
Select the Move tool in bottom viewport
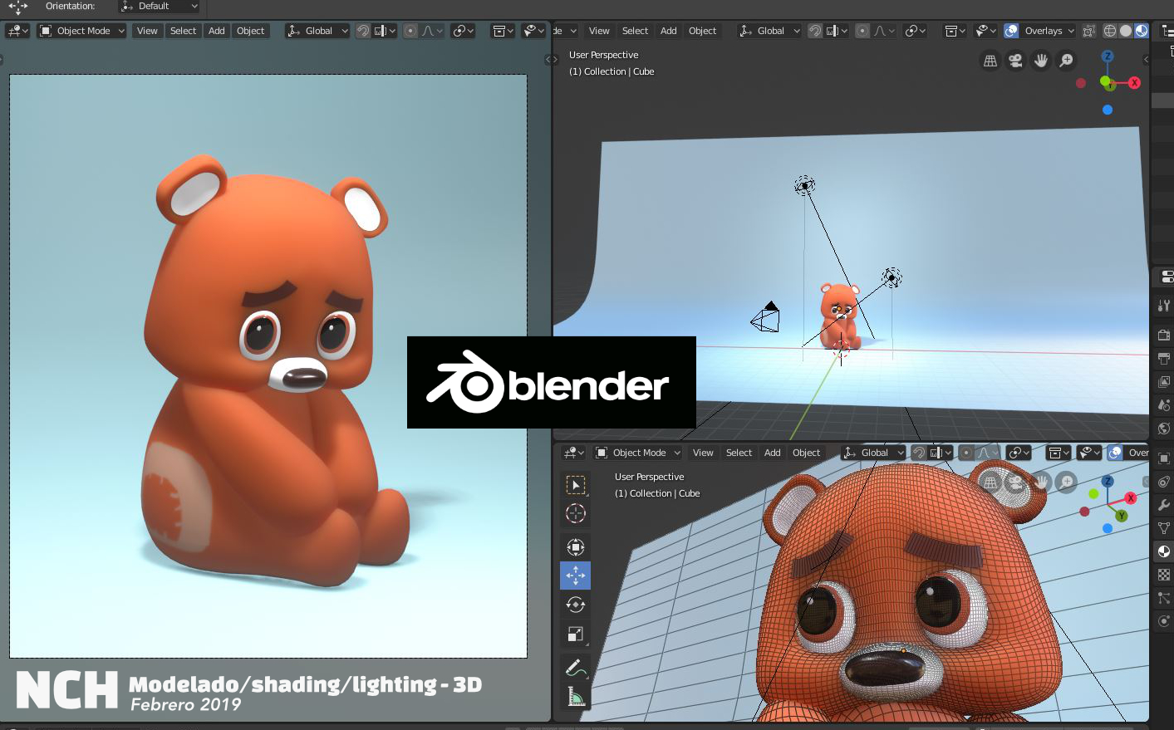click(576, 576)
